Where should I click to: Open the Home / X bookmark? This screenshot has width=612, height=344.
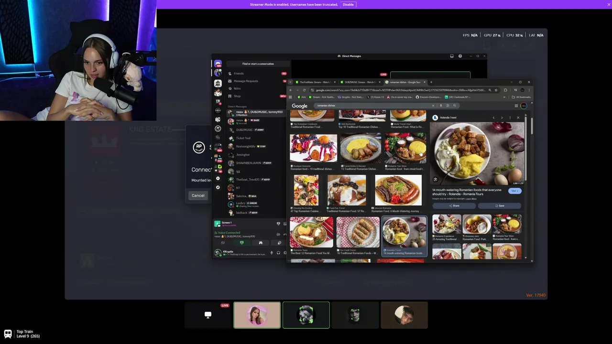pyautogui.click(x=375, y=97)
